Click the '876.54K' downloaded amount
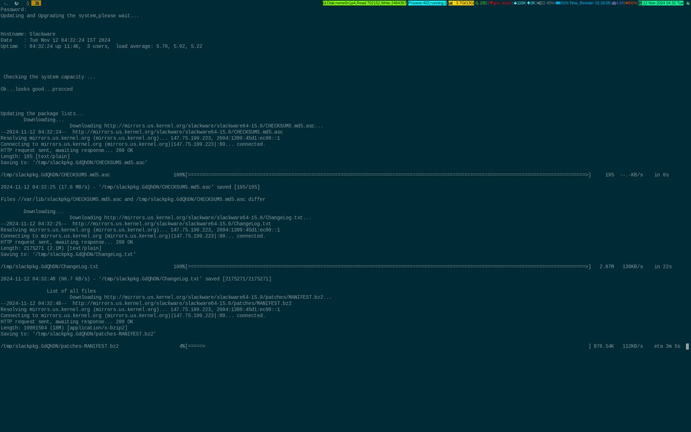 click(x=604, y=346)
